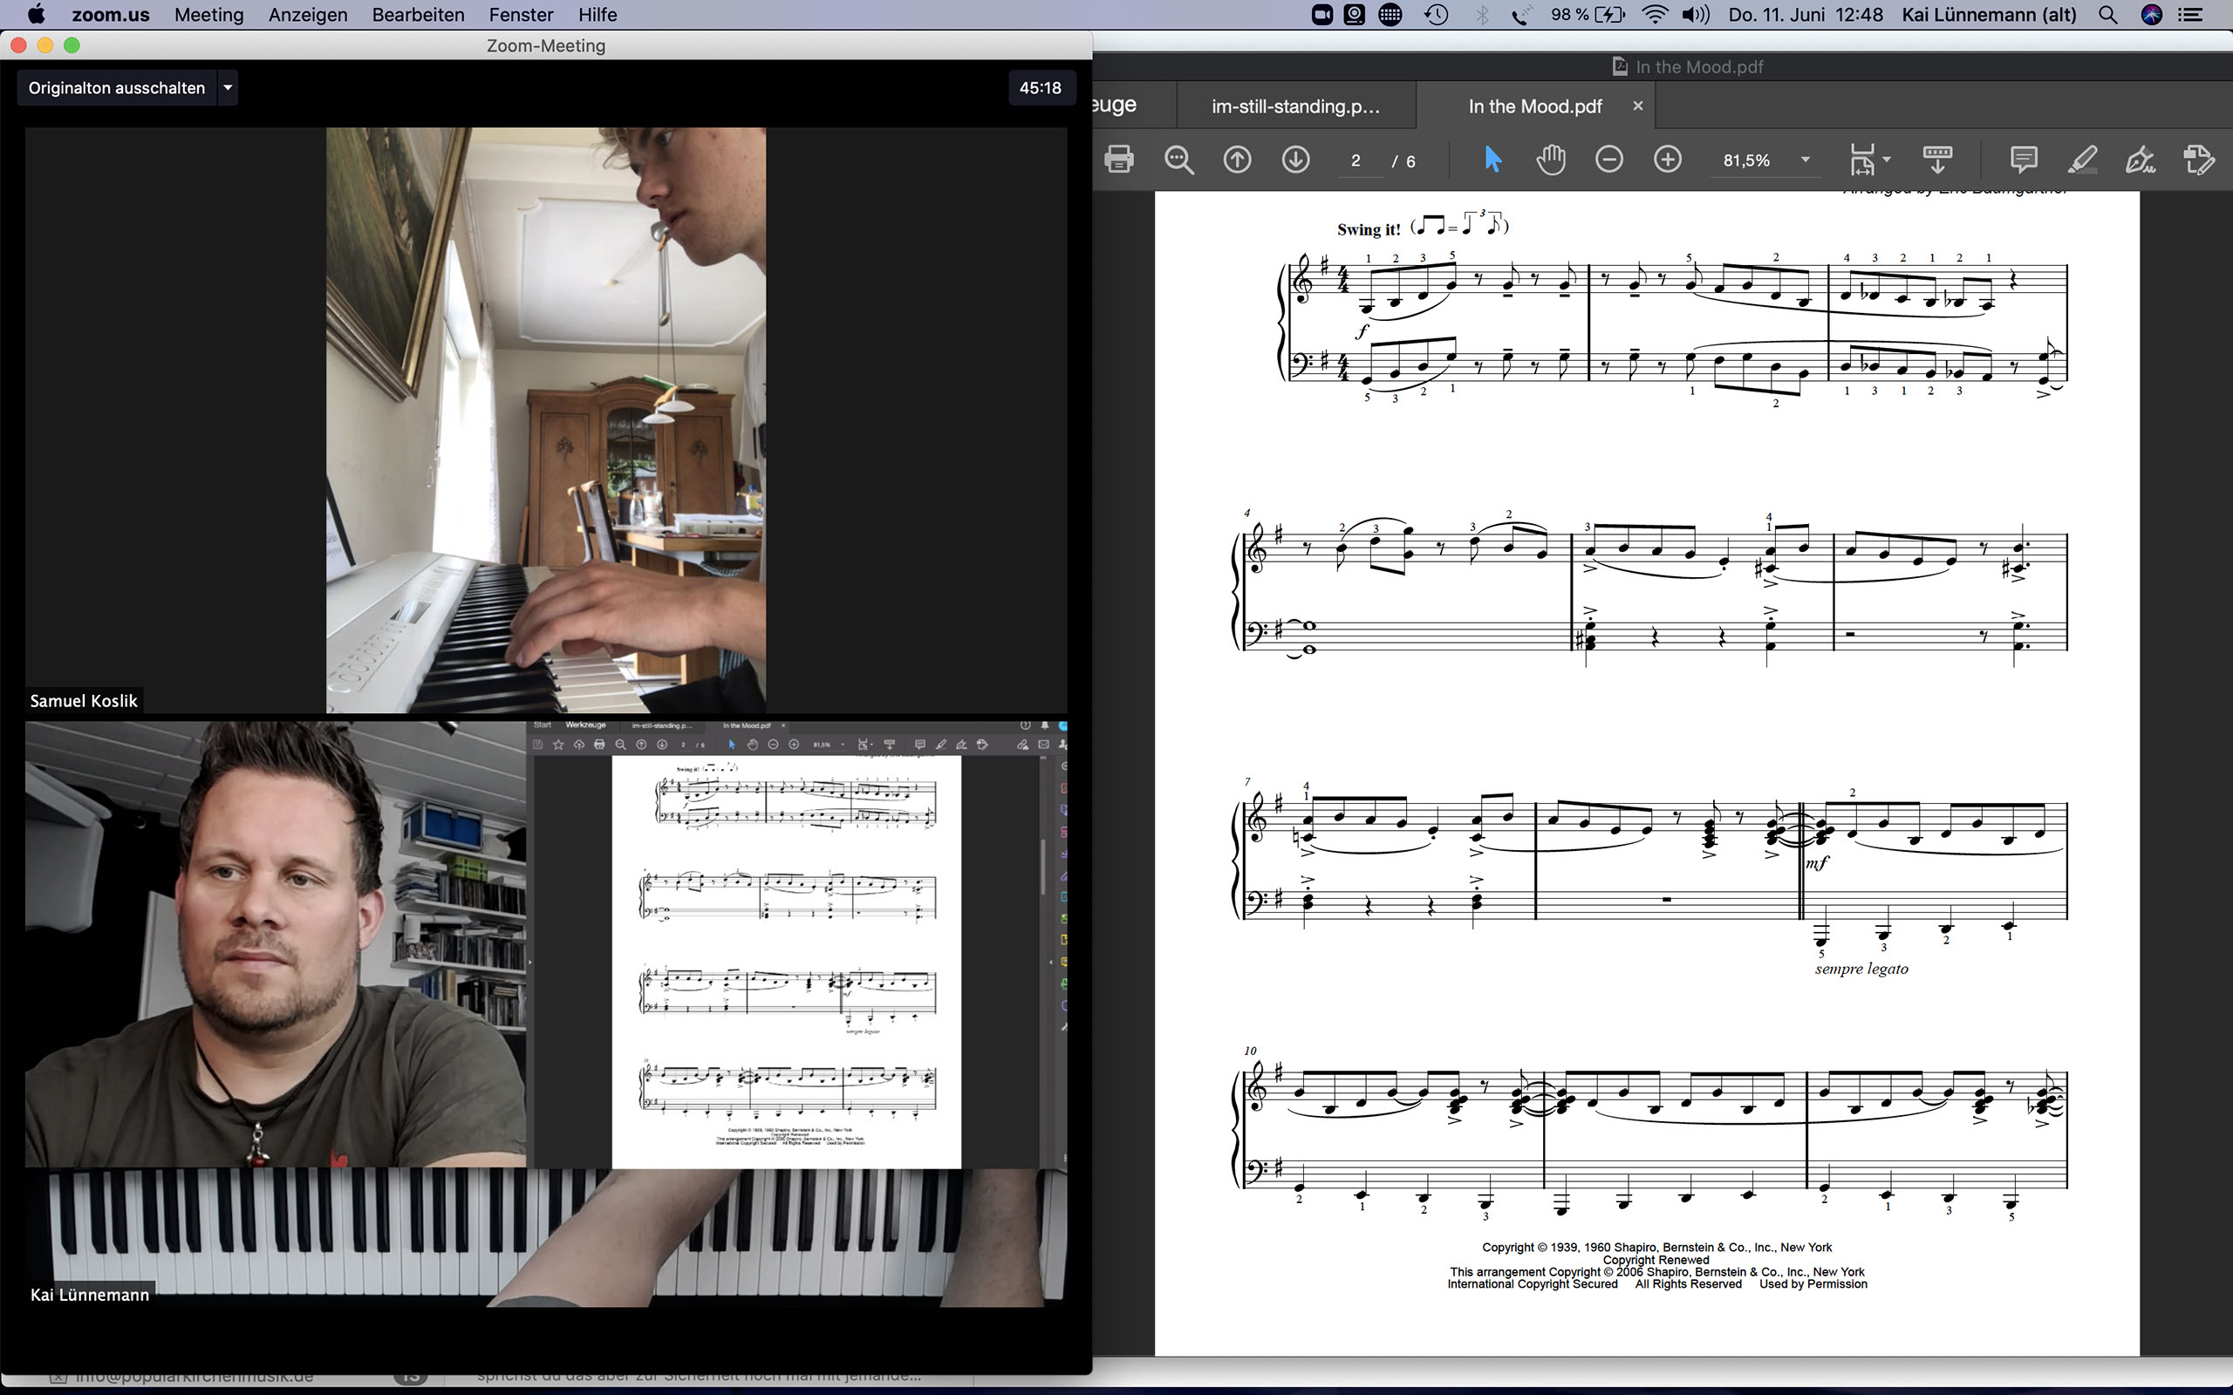Image resolution: width=2233 pixels, height=1395 pixels.
Task: Activate the arrow selection tool
Action: [1492, 160]
